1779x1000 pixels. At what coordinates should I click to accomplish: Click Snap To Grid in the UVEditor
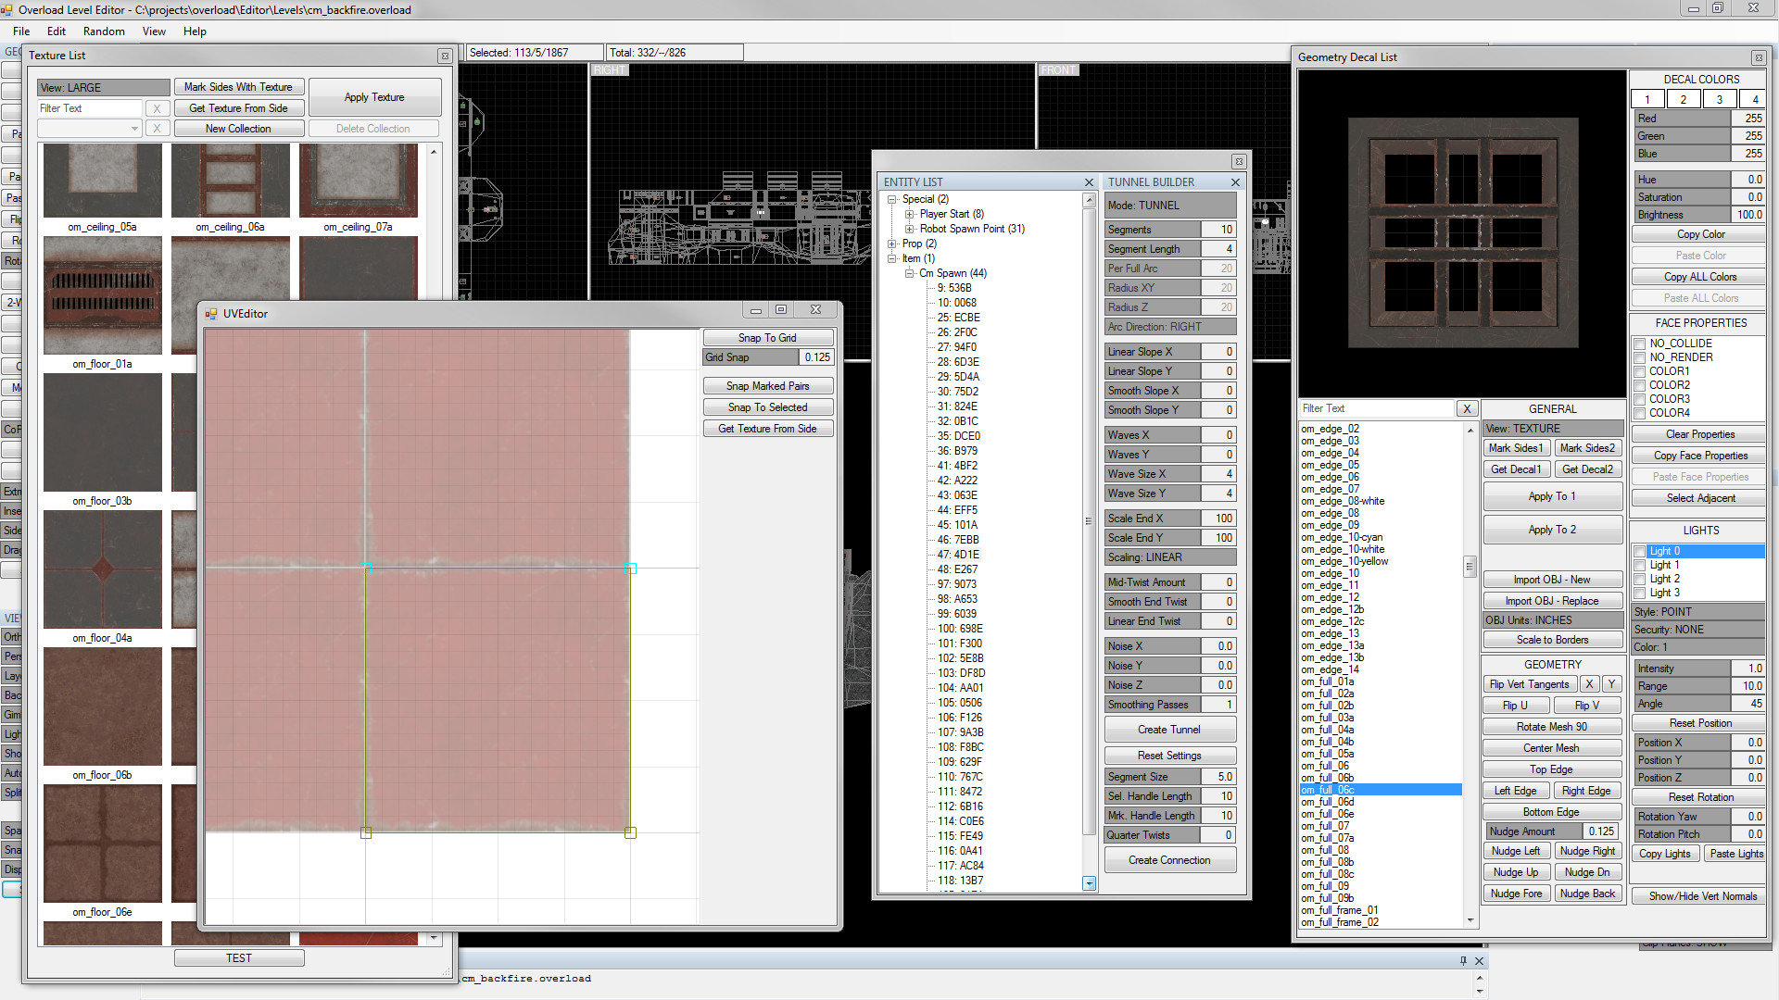pos(768,337)
